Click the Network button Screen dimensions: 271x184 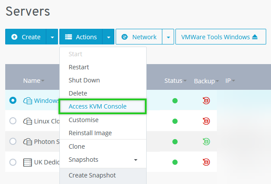click(139, 37)
